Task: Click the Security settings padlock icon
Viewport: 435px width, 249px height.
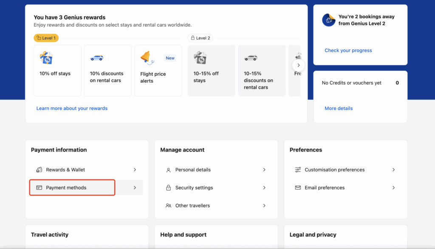Action: [168, 187]
